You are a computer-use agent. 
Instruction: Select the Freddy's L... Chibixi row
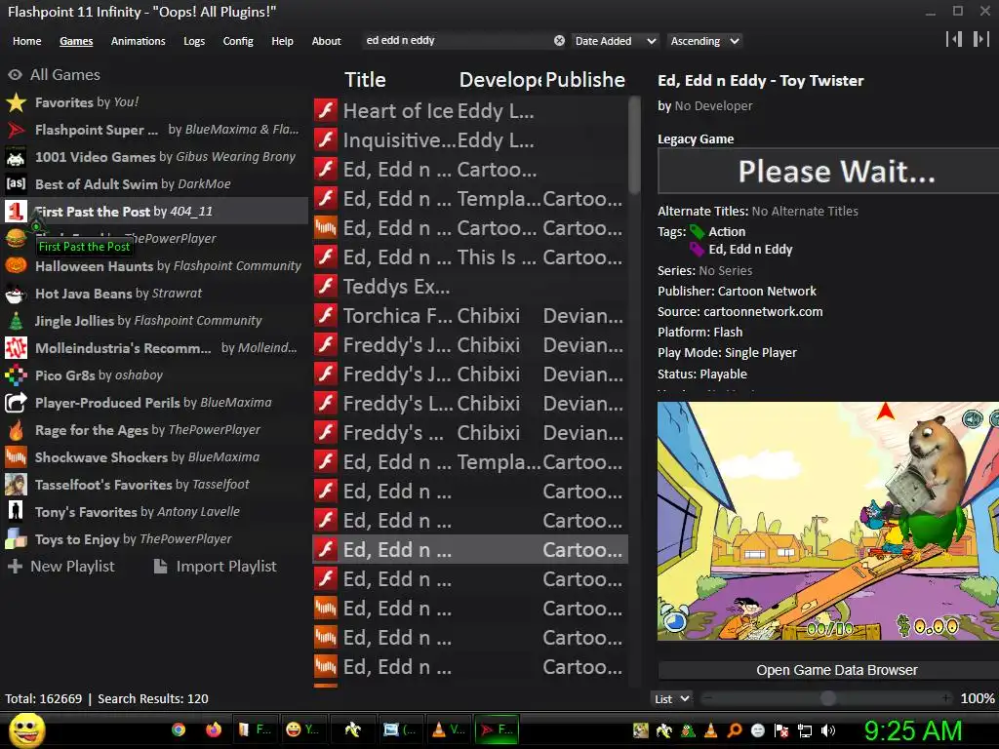tap(470, 404)
